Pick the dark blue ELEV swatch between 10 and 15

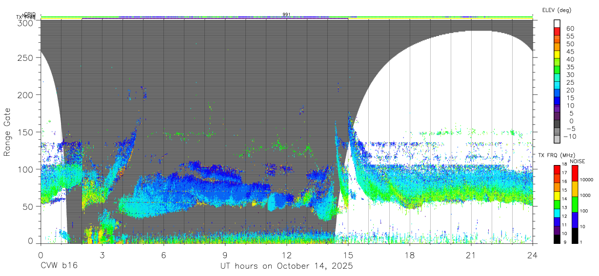pyautogui.click(x=558, y=101)
